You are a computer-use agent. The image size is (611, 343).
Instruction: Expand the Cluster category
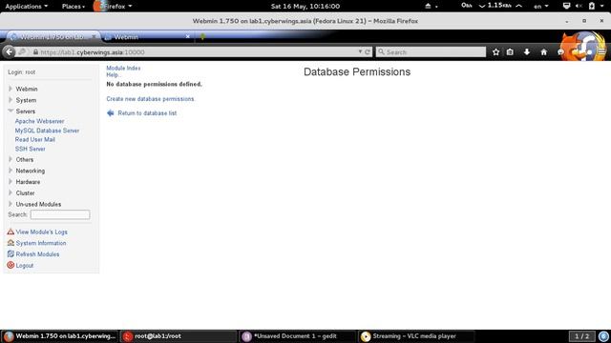pyautogui.click(x=11, y=192)
